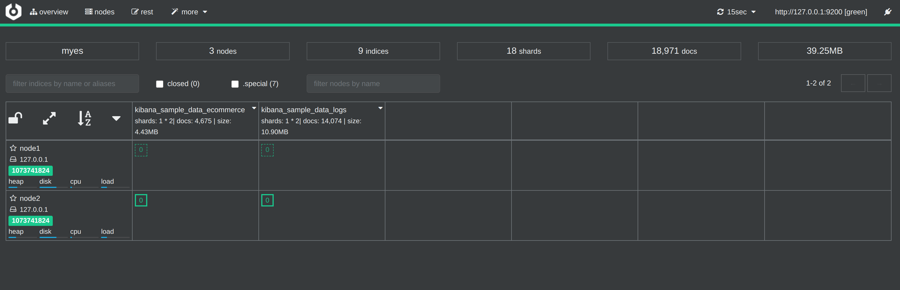Click the filter indices by name field
The width and height of the screenshot is (900, 290).
[x=72, y=84]
